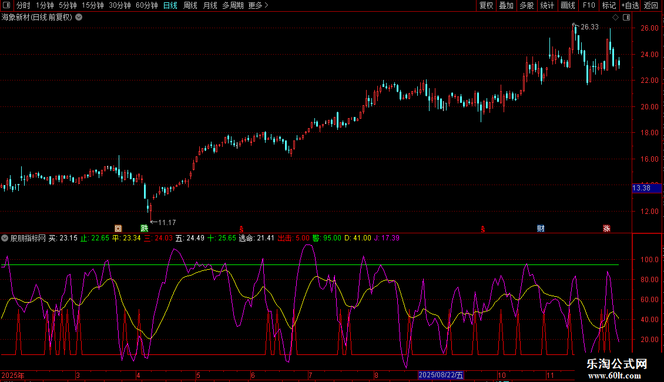Click the panel layout icon at top right
664x382 pixels.
[626, 18]
